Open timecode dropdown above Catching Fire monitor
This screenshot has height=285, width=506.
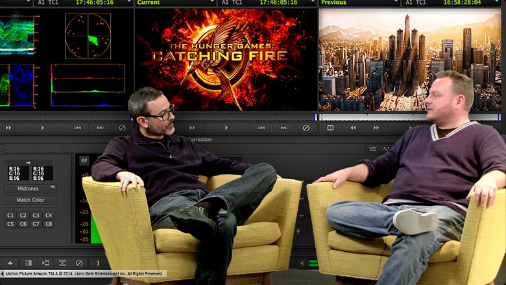click(268, 3)
